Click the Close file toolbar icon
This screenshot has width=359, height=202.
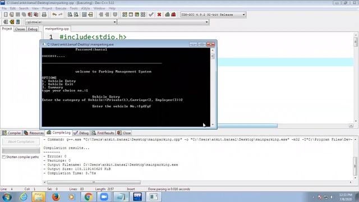[30, 15]
